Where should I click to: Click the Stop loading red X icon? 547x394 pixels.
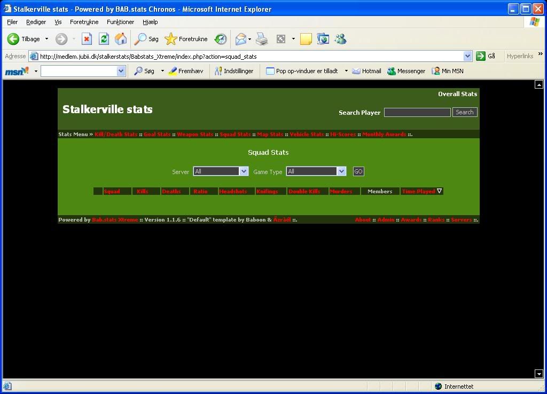click(87, 39)
